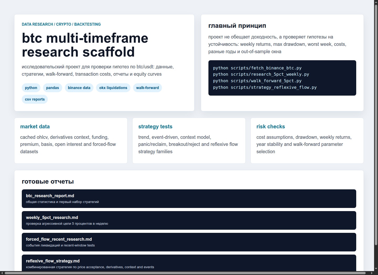
Task: Click the DATA RESEARCH / CRYPTO / BACKTESTING breadcrumb
Action: pyautogui.click(x=61, y=24)
